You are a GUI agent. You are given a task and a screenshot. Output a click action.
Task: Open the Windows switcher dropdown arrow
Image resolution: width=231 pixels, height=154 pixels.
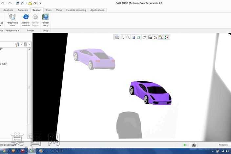[26, 3]
